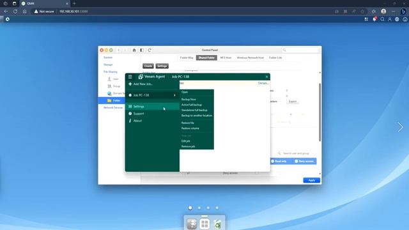This screenshot has width=409, height=230.
Task: Click the About info icon
Action: (x=130, y=121)
